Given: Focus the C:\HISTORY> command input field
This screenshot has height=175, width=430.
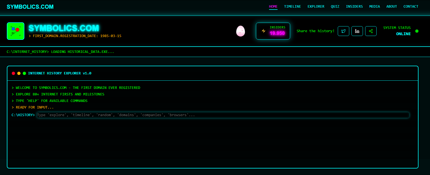Looking at the screenshot, I should [x=223, y=115].
